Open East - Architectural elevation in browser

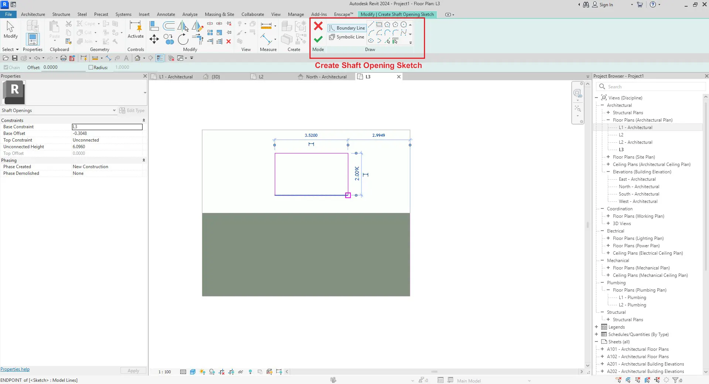click(x=637, y=179)
